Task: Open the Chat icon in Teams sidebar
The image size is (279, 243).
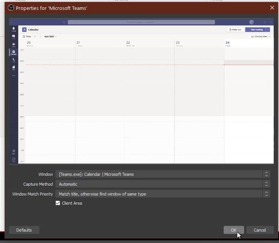Action: pos(14,37)
